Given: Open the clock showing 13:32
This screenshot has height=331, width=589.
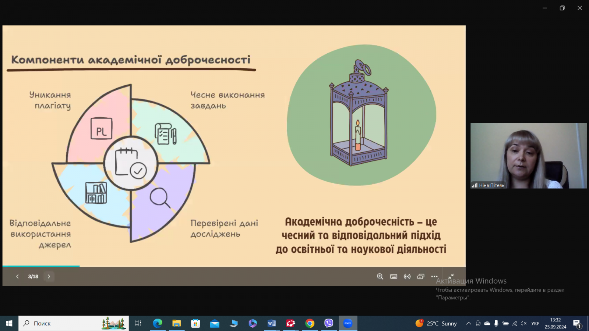Looking at the screenshot, I should tap(556, 323).
